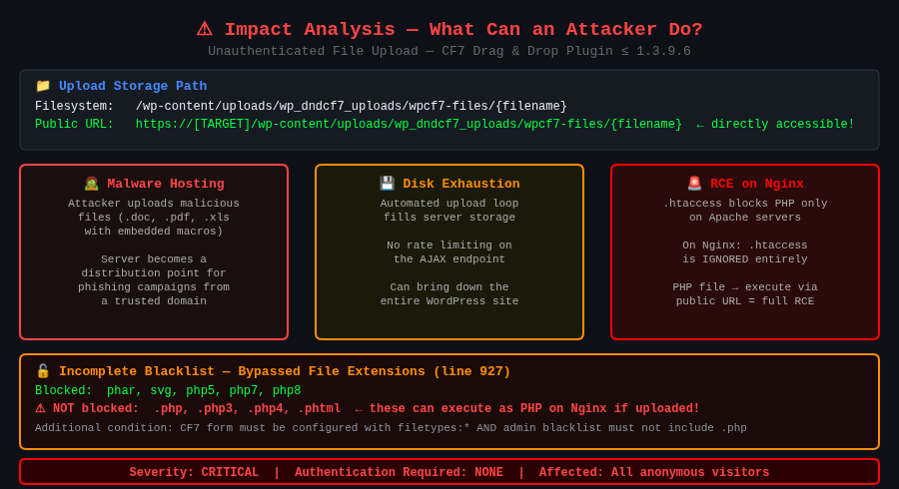
Task: Click the zombie icon beside Malware Hosting
Action: (x=91, y=184)
